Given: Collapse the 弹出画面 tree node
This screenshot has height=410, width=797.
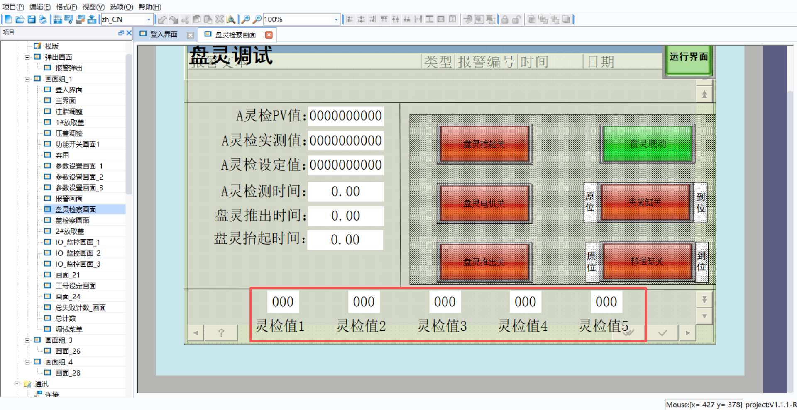Looking at the screenshot, I should pyautogui.click(x=27, y=57).
